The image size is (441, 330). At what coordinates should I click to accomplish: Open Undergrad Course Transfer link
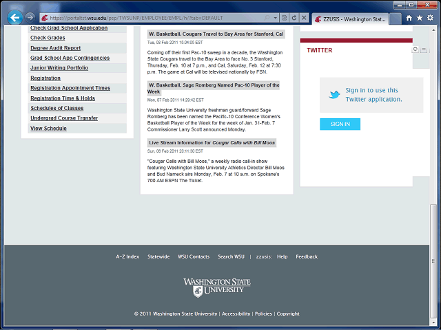64,118
